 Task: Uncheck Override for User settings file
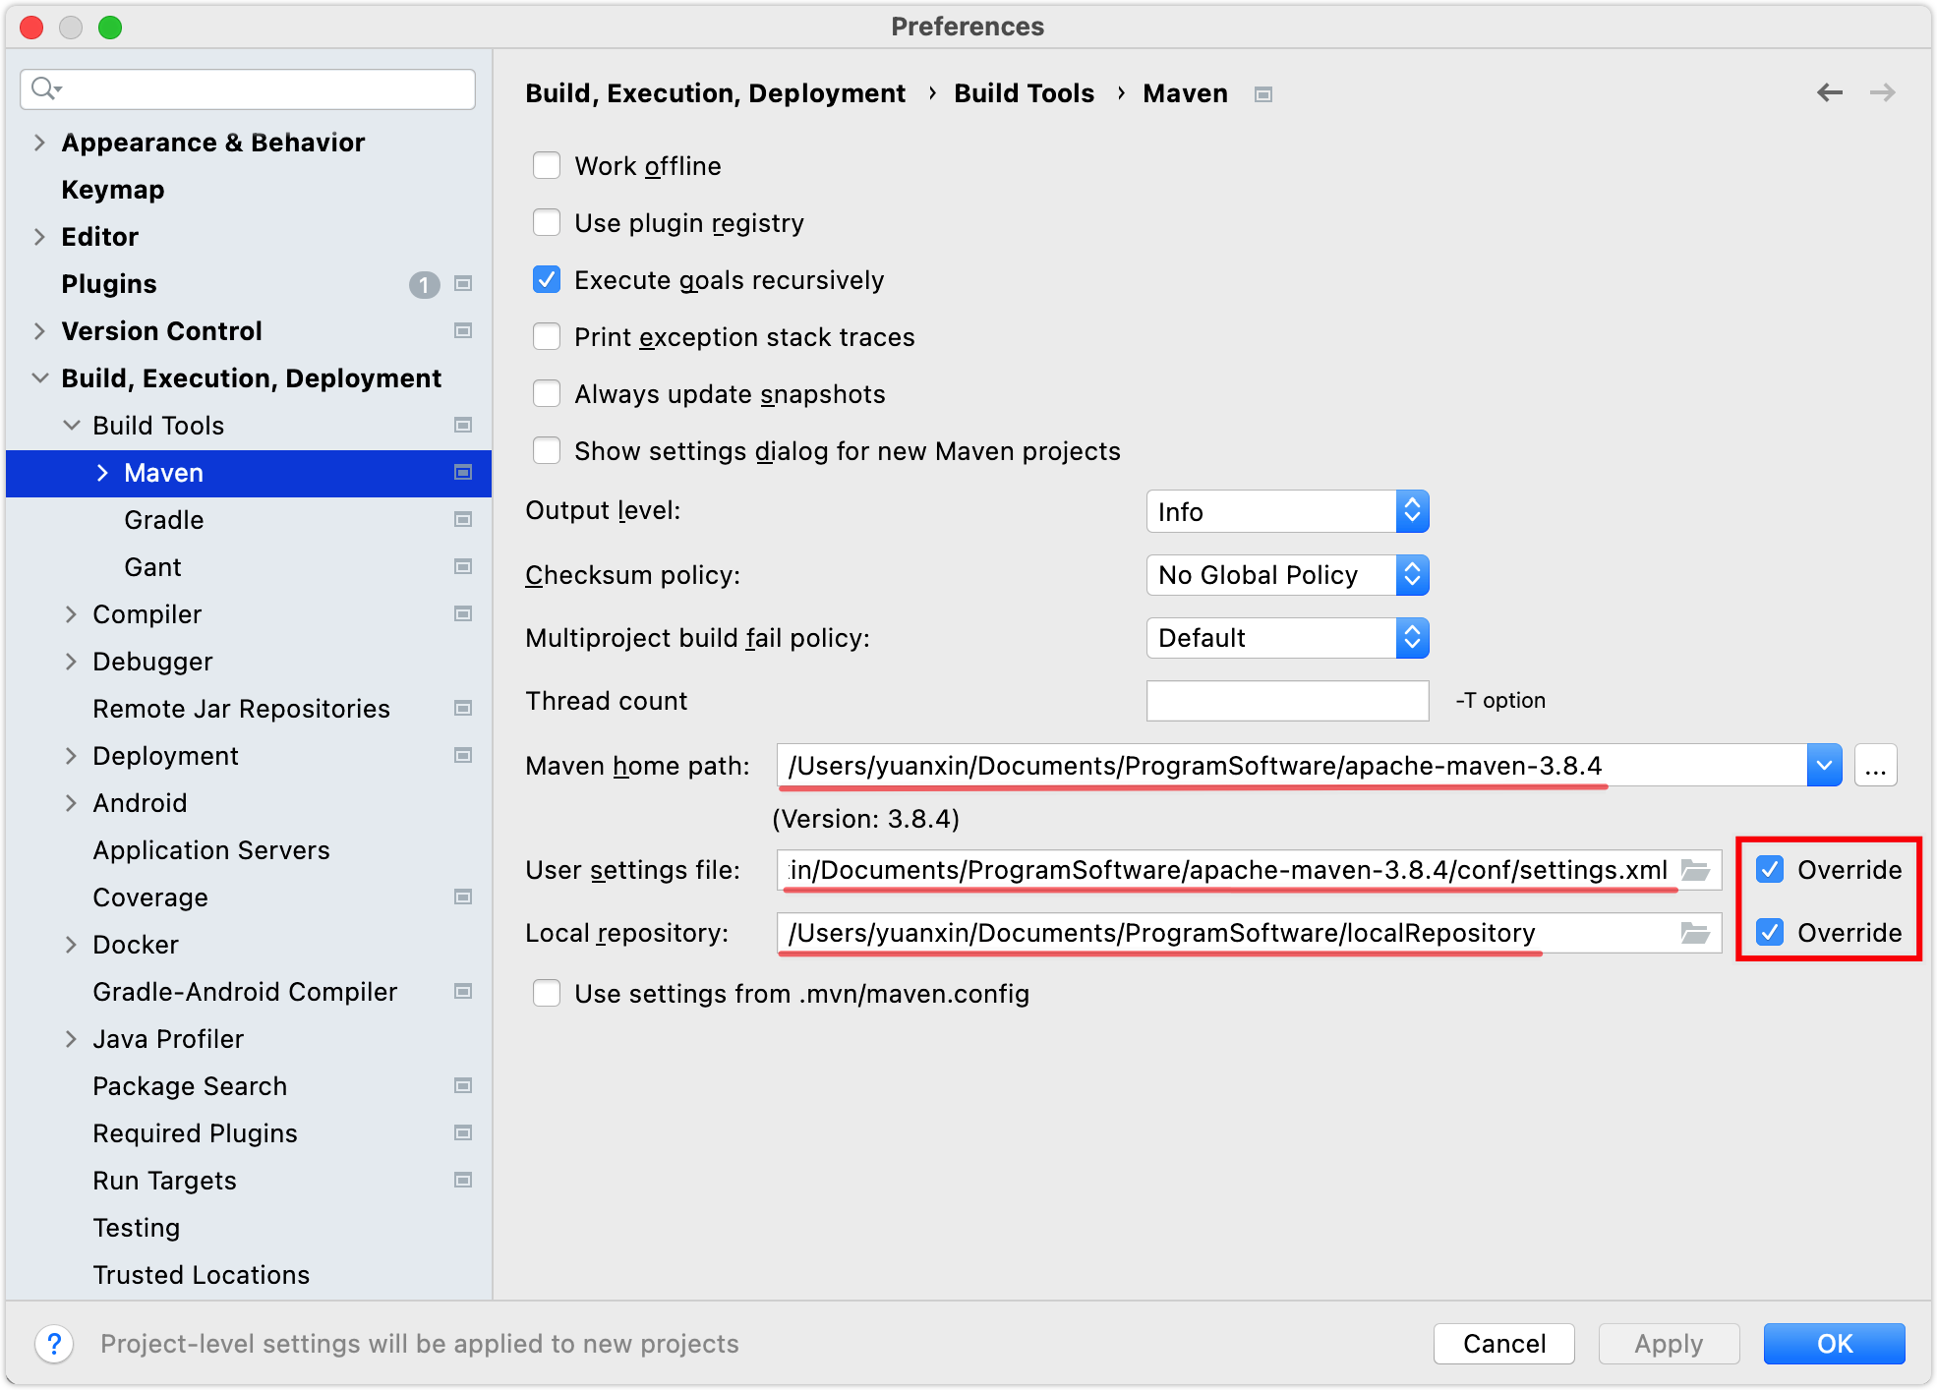1770,869
